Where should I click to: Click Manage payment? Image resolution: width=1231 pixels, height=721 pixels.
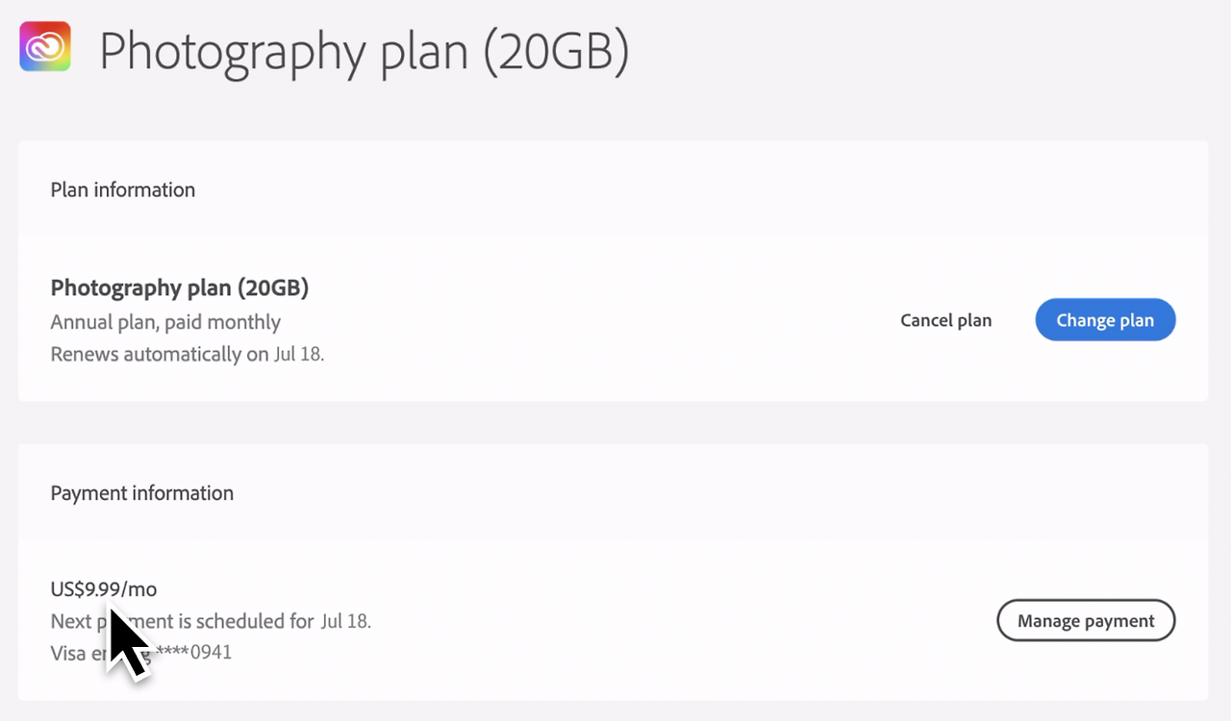pyautogui.click(x=1086, y=620)
